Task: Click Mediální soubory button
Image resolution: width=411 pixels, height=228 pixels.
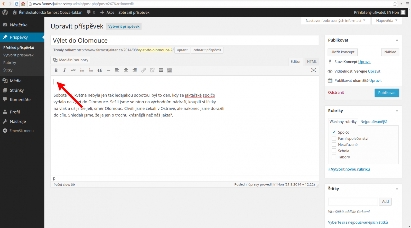Action: 70,60
